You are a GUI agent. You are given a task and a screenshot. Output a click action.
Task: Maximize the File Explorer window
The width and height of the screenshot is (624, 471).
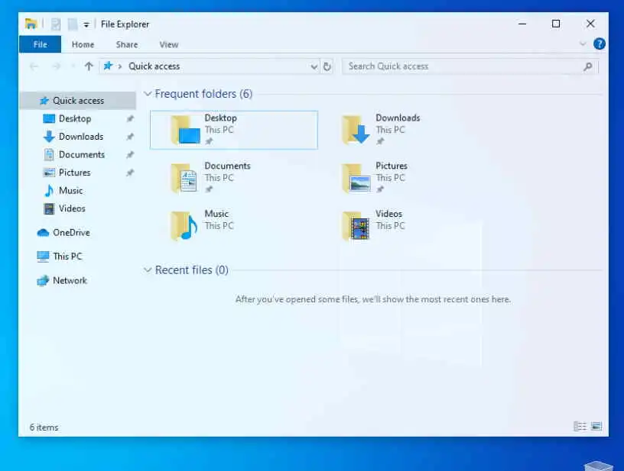[x=556, y=24]
